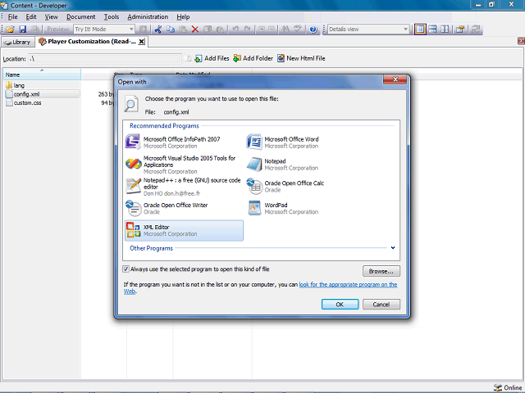The width and height of the screenshot is (525, 393).
Task: Select the highlighted single-pane layout icon
Action: pyautogui.click(x=420, y=29)
